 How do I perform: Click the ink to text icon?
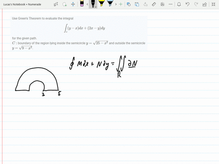click(146, 4)
